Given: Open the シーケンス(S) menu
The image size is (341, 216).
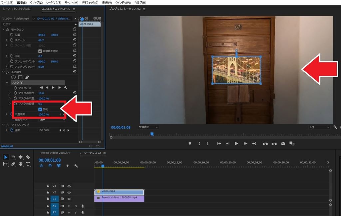Looking at the screenshot, I should coord(54,3).
